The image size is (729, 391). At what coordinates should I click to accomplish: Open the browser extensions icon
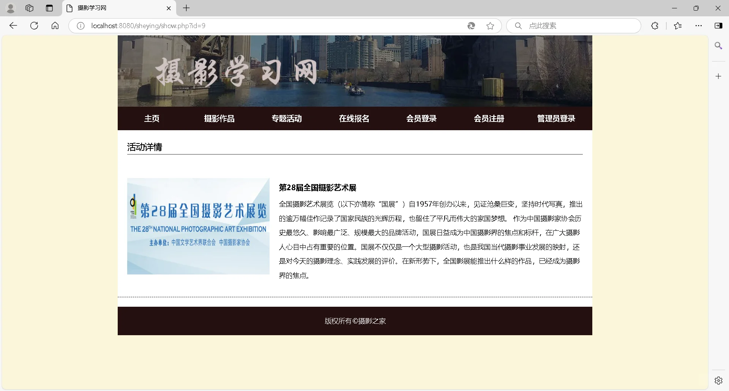(655, 26)
